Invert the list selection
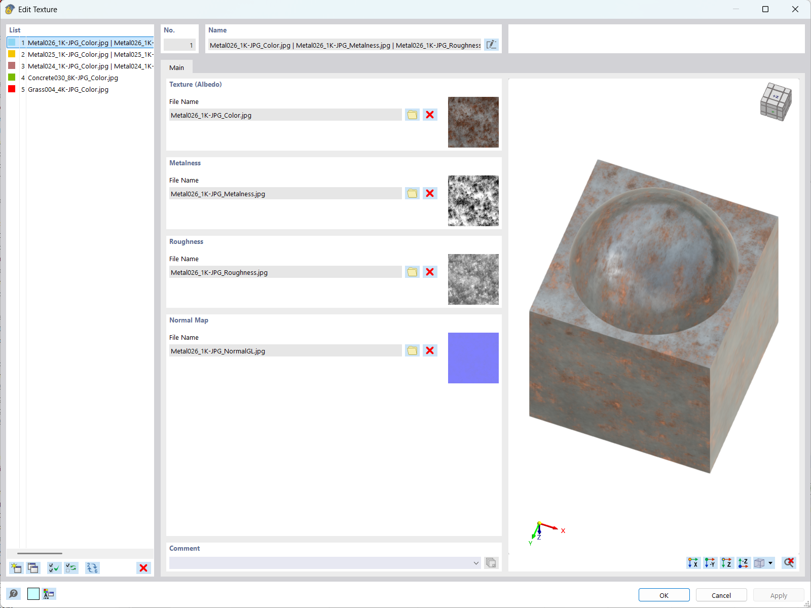The image size is (811, 608). tap(71, 568)
